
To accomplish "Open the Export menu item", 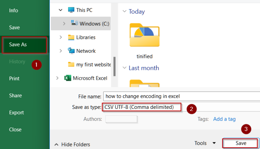I will click(x=16, y=112).
